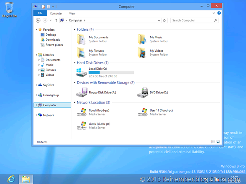Collapse the Favorites tree group
Image resolution: width=246 pixels, height=184 pixels.
(37, 30)
